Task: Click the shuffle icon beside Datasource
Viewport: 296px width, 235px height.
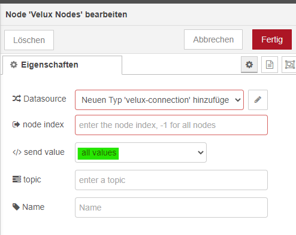Action: point(17,99)
